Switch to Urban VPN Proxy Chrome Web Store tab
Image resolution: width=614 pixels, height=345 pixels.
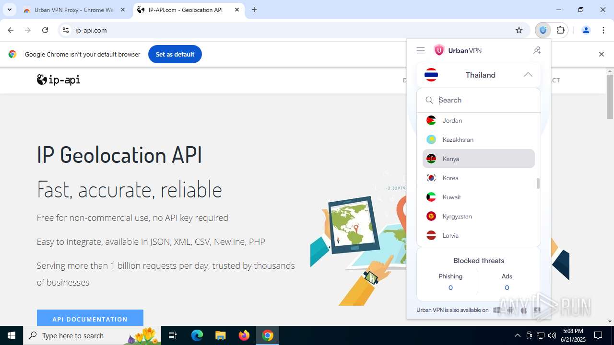pos(74,10)
